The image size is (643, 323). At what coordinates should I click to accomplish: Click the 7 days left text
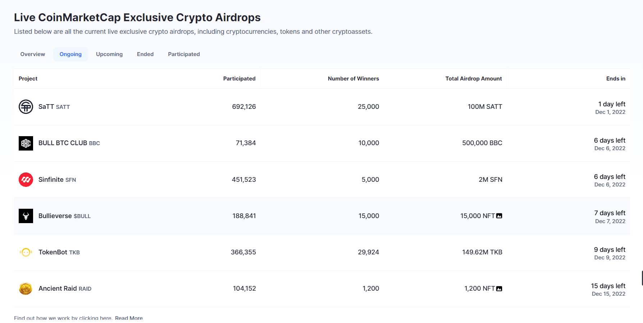click(610, 213)
